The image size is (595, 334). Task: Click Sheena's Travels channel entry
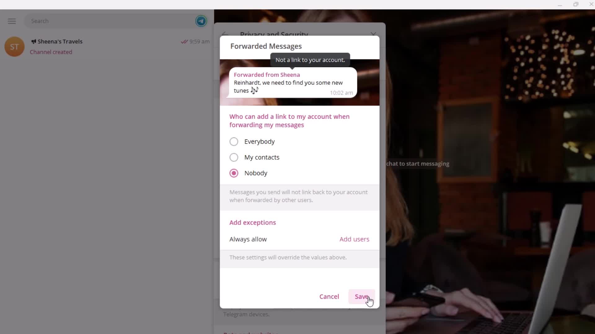[108, 46]
